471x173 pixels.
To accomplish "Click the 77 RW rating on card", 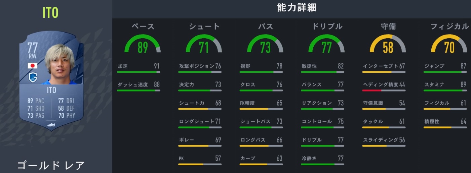I will click(x=33, y=50).
